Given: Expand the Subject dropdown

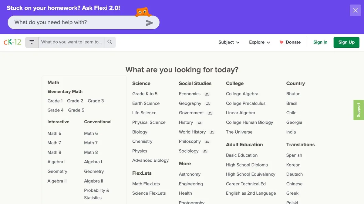Looking at the screenshot, I should coord(229,42).
